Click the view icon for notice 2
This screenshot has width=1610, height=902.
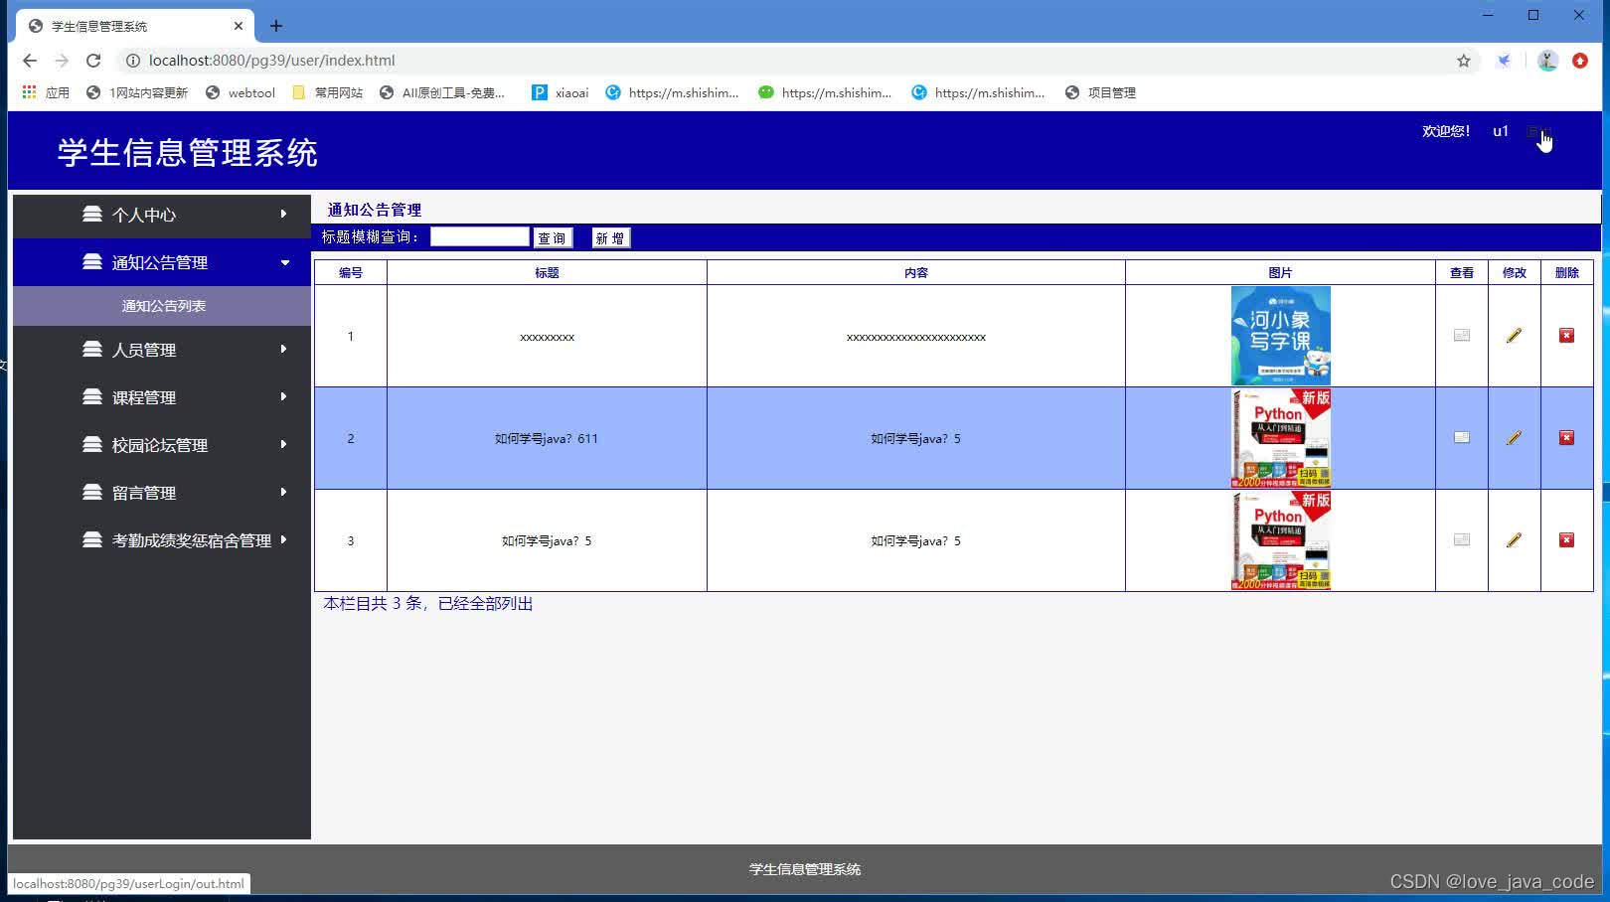(1461, 437)
